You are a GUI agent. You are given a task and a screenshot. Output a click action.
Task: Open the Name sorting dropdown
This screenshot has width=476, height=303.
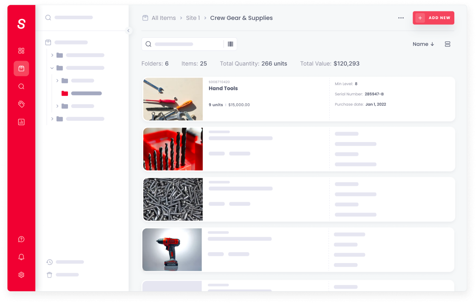(421, 44)
